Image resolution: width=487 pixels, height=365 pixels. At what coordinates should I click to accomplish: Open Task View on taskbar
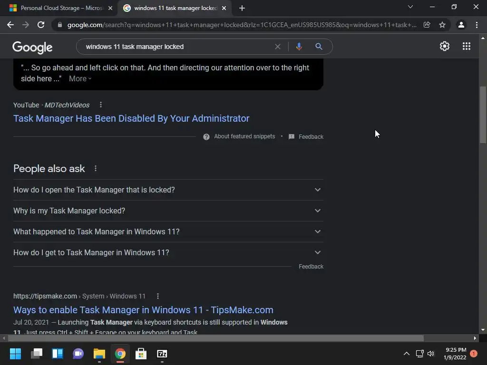click(36, 354)
